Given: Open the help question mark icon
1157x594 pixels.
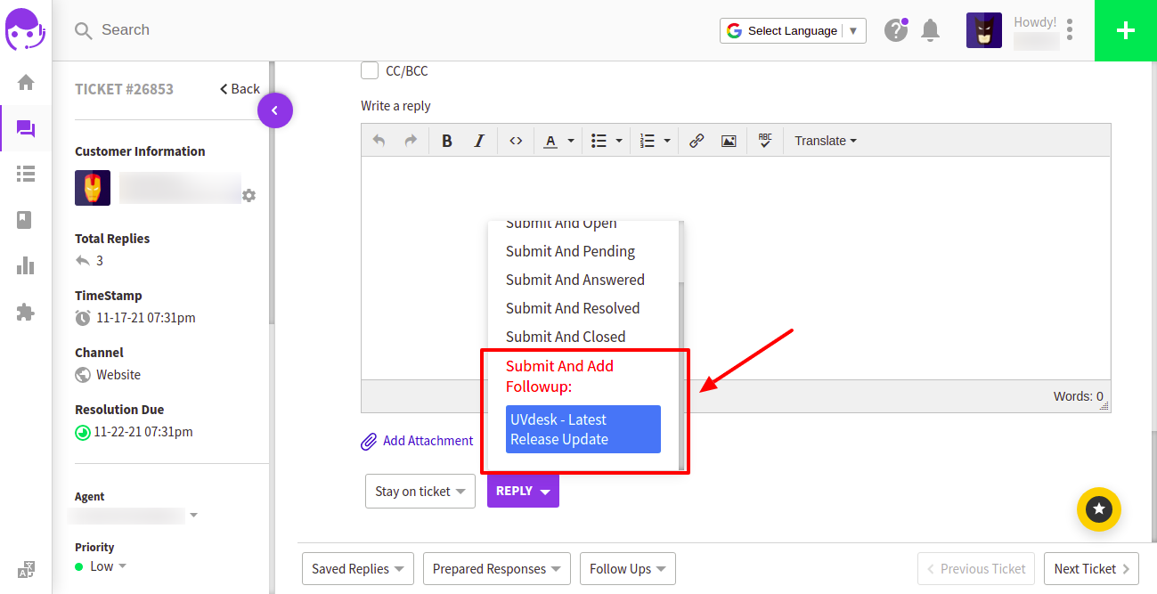Looking at the screenshot, I should pyautogui.click(x=895, y=30).
